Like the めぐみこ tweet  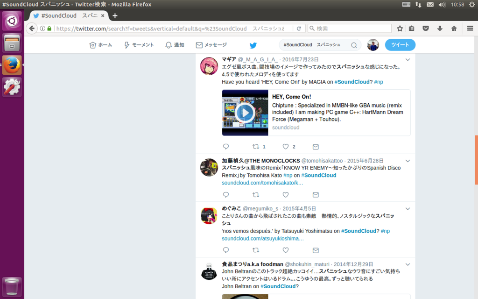[285, 250]
